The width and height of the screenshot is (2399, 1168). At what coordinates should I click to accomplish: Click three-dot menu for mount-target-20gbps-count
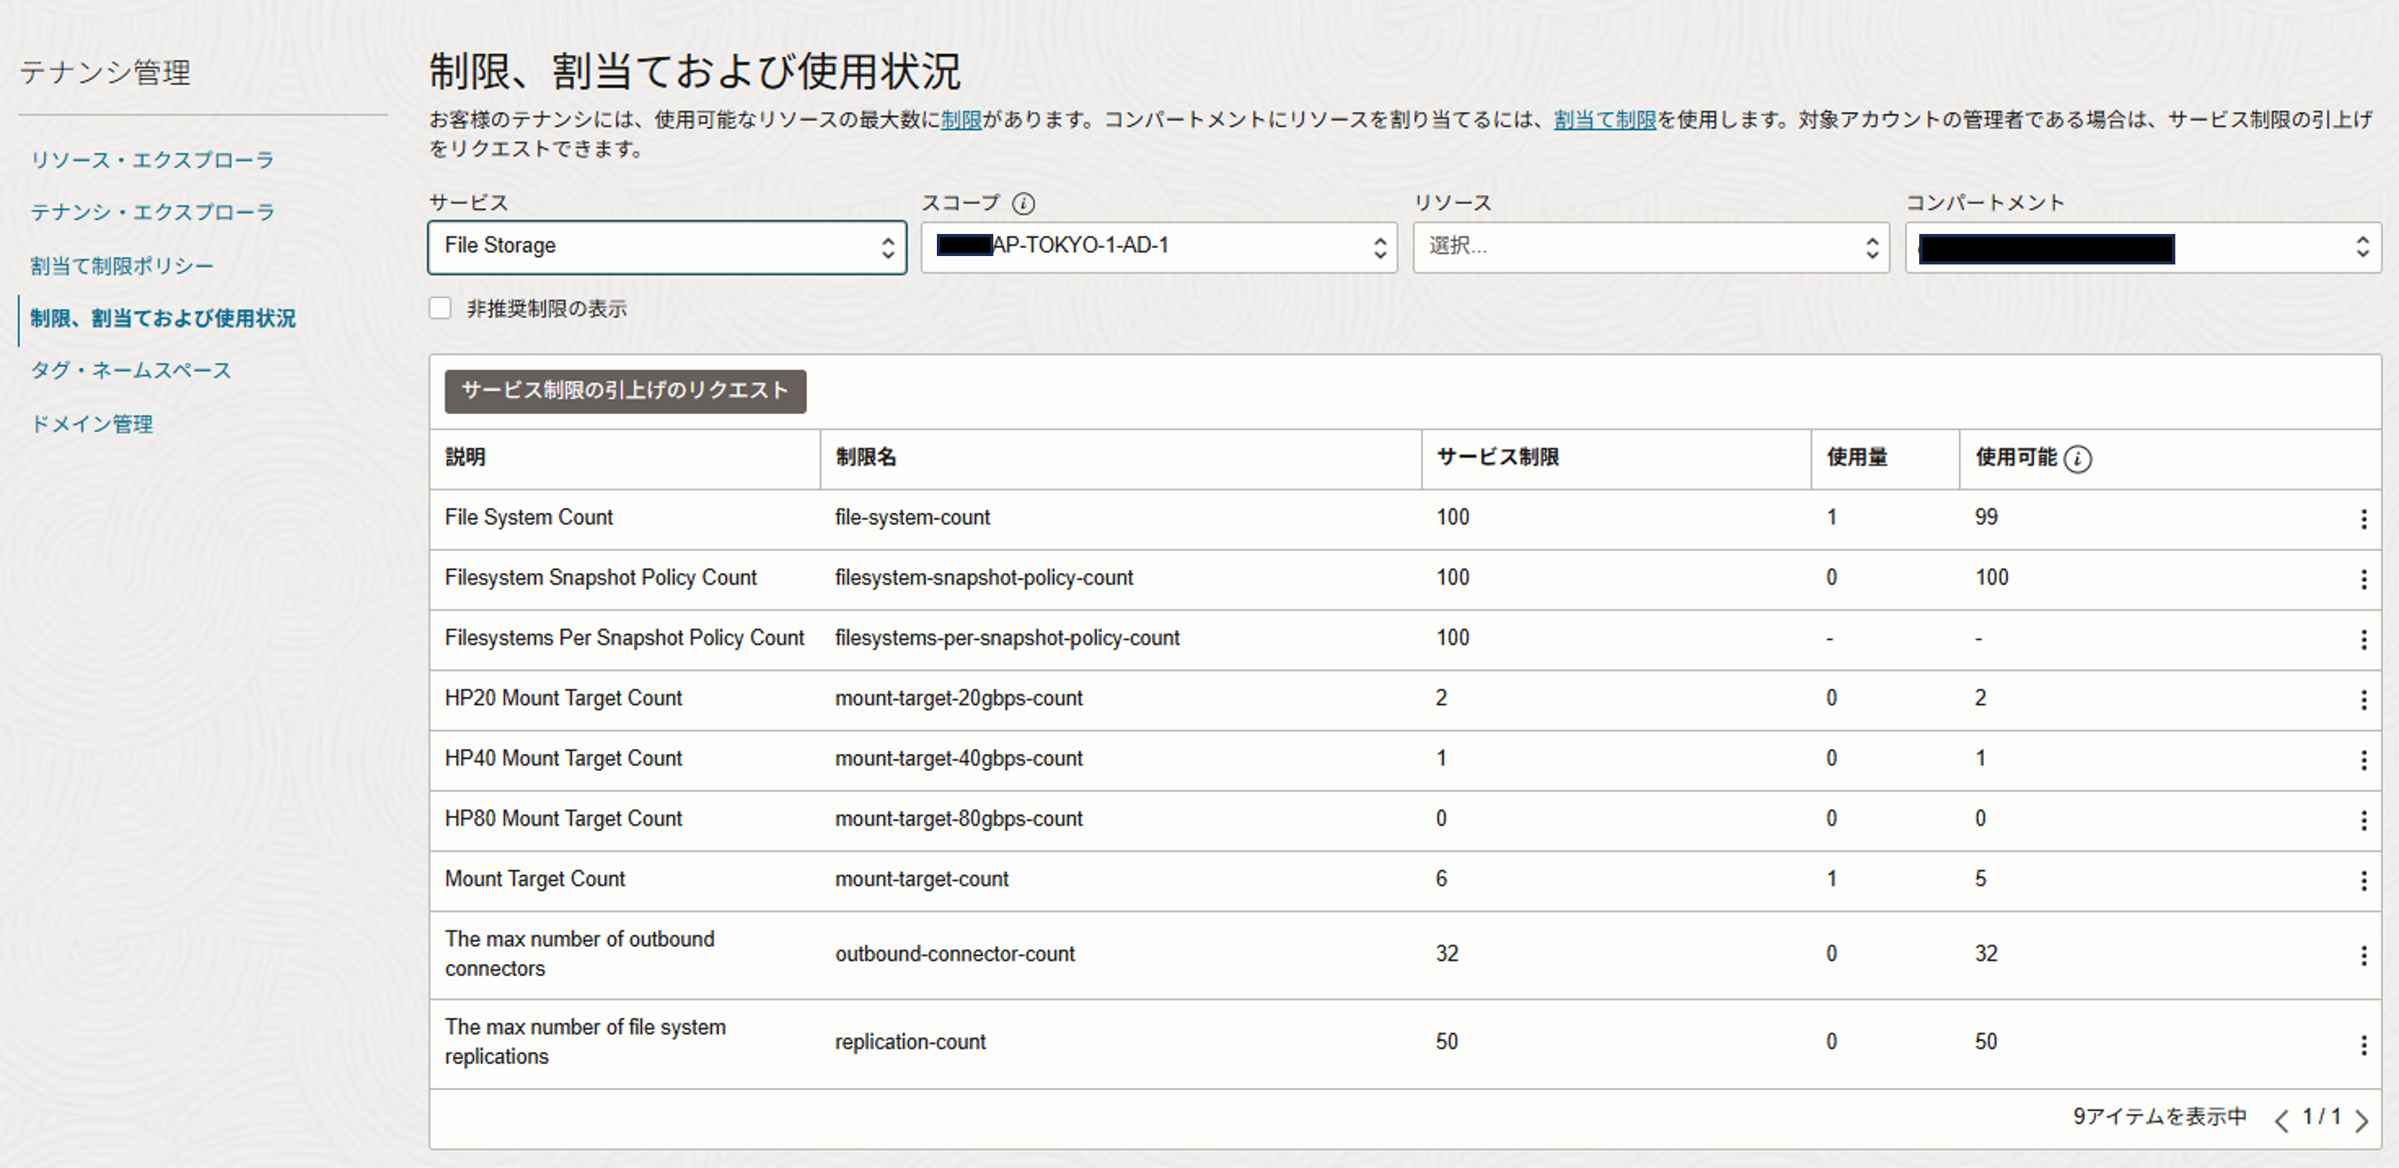coord(2363,700)
